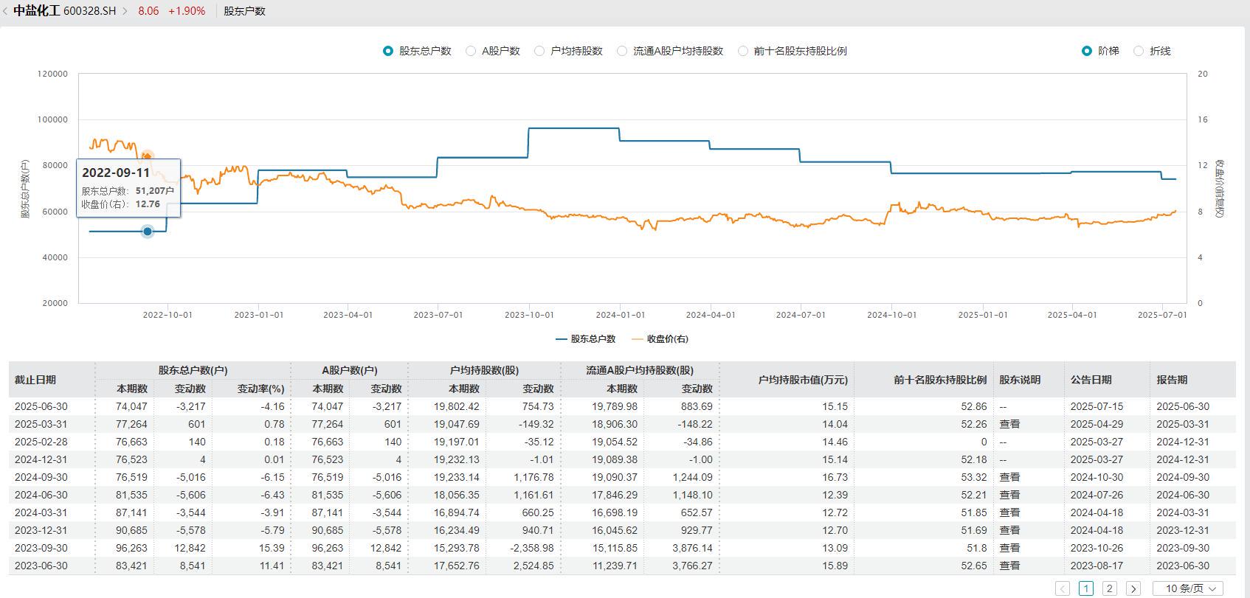The height and width of the screenshot is (598, 1250).
Task: Go to previous page arrow in pagination
Action: (x=1063, y=588)
